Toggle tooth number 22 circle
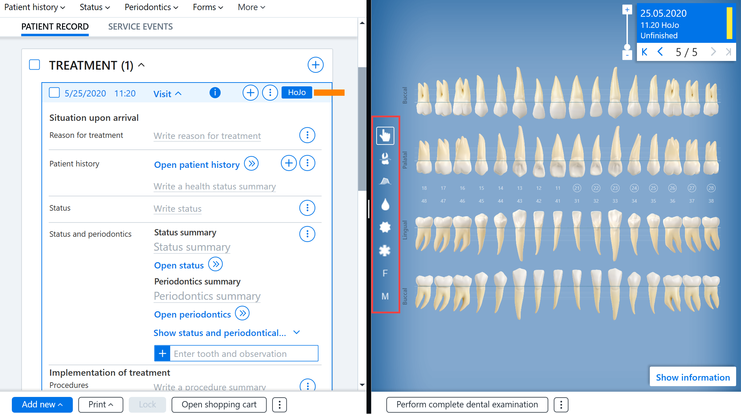Screen dimensions: 741x414 [596, 188]
